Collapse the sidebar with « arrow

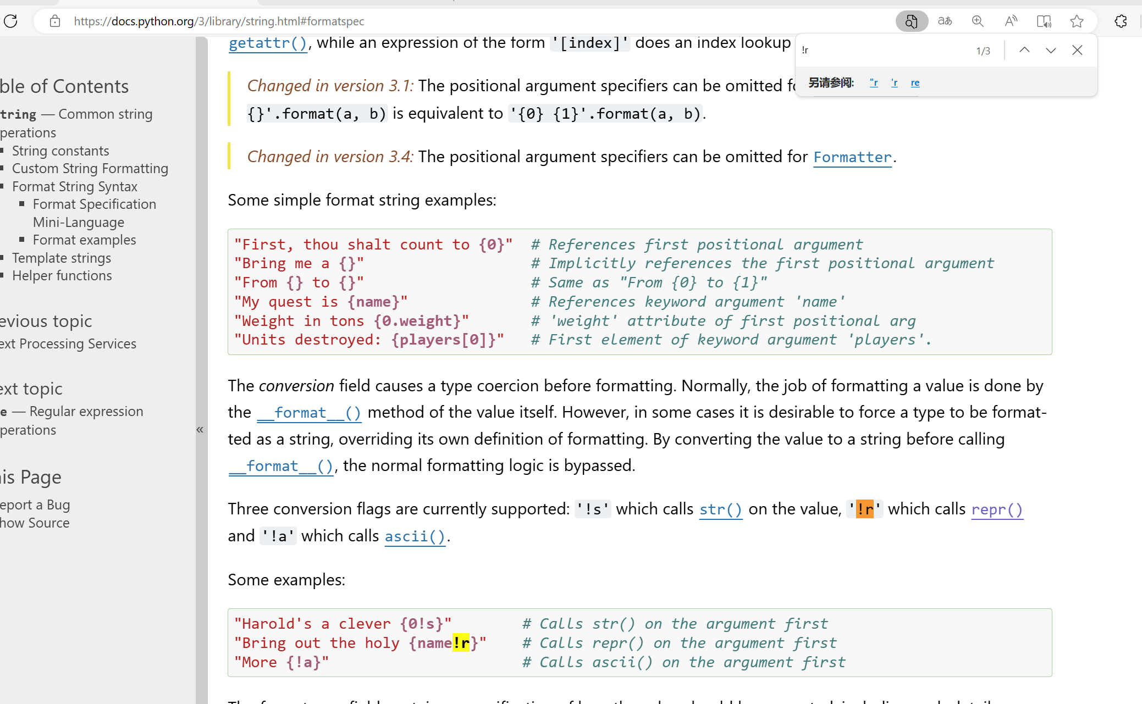(200, 429)
